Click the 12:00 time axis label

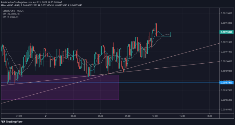(155, 116)
